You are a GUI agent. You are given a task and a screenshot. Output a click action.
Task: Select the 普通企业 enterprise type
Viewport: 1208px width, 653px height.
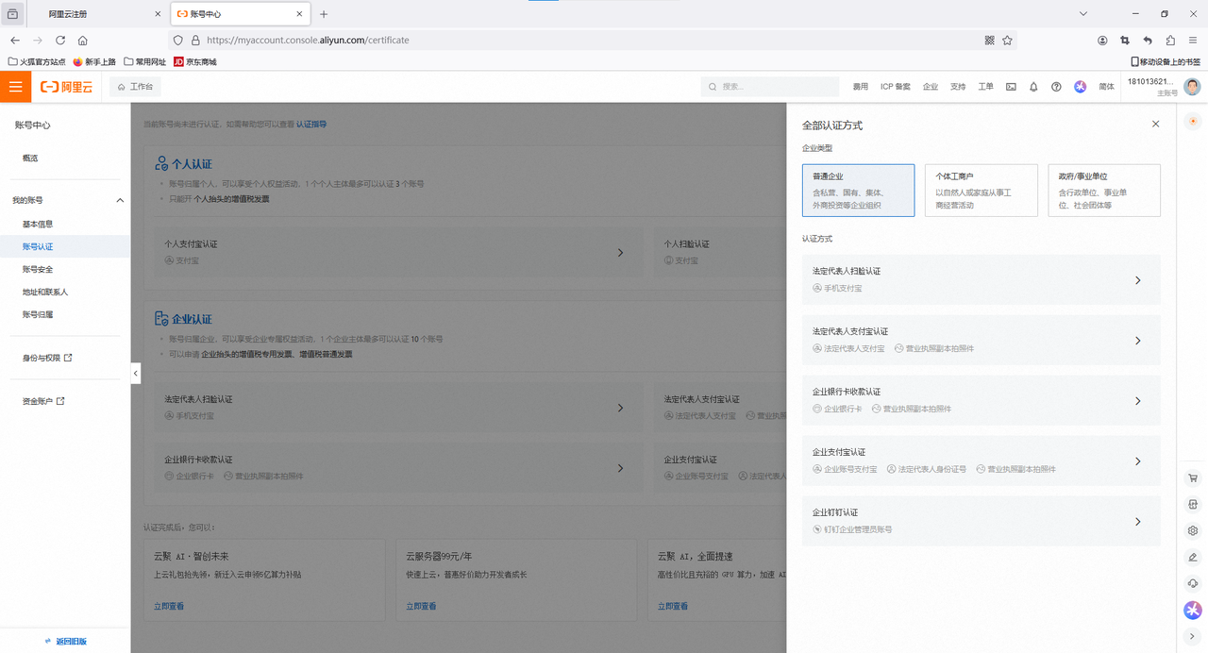point(858,191)
